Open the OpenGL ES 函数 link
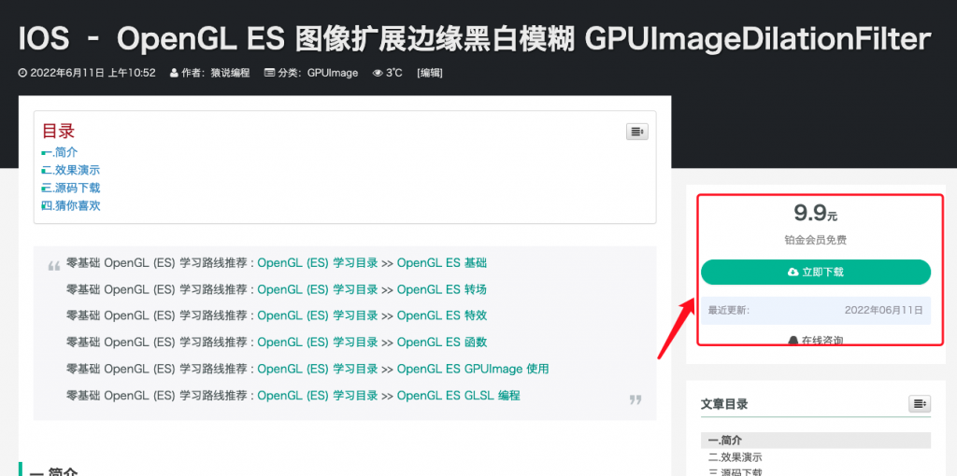 click(442, 342)
